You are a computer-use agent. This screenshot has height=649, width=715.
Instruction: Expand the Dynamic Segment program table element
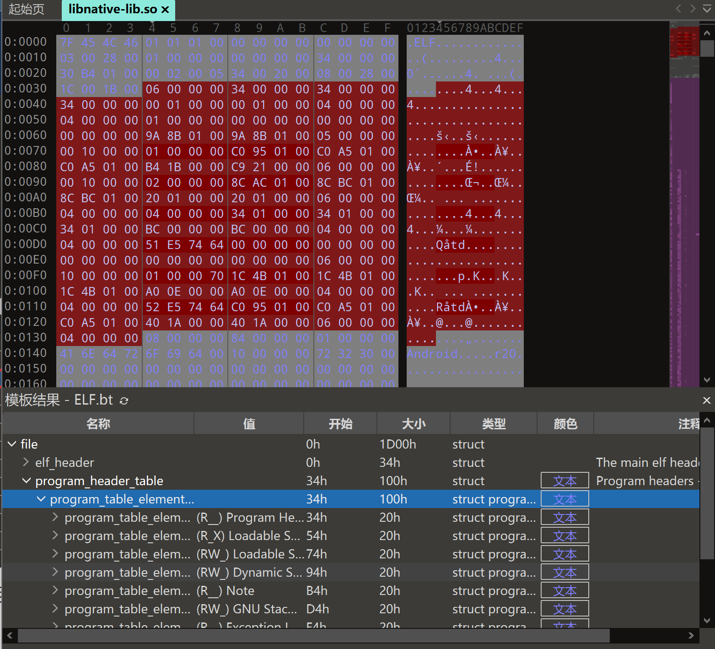click(x=55, y=572)
